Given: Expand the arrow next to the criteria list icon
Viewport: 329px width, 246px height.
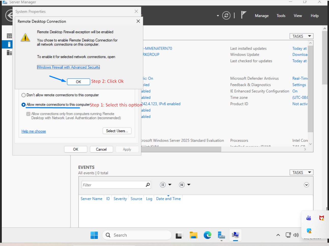Looking at the screenshot, I should point(170,185).
